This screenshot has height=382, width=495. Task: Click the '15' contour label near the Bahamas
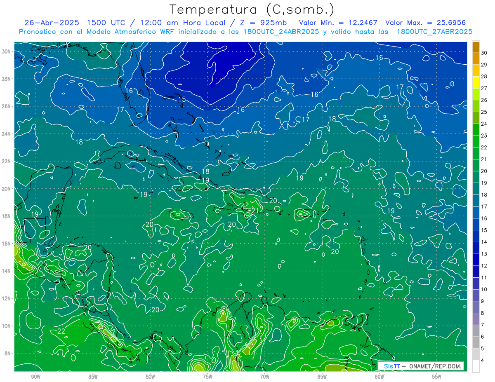point(182,100)
